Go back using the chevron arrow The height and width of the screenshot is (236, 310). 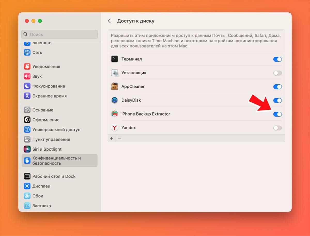(110, 21)
